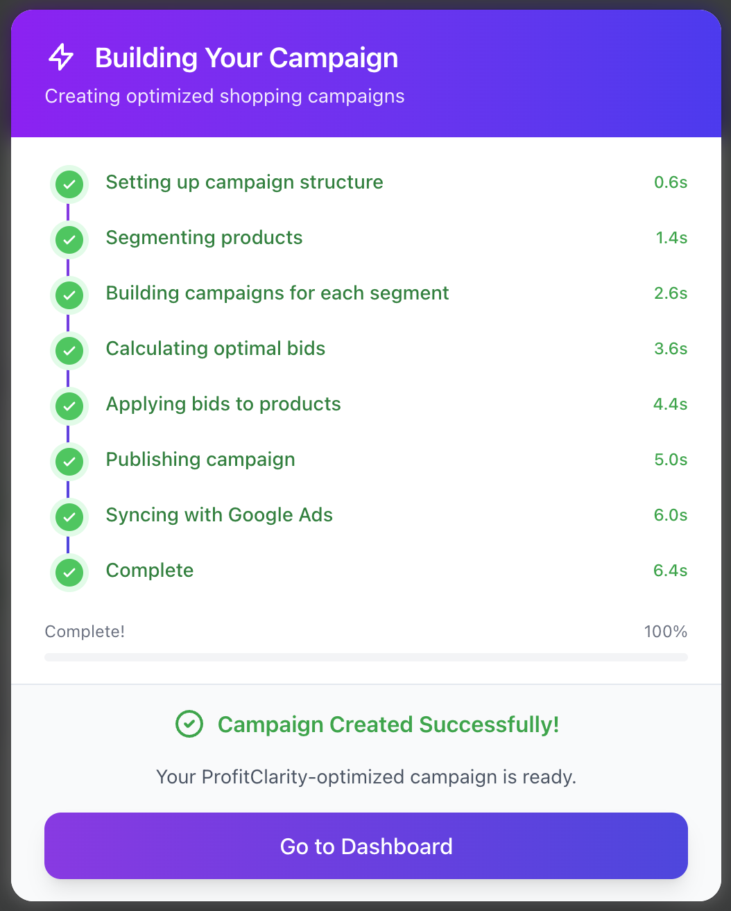The height and width of the screenshot is (911, 731).
Task: Click the Go to Dashboard button
Action: [365, 846]
